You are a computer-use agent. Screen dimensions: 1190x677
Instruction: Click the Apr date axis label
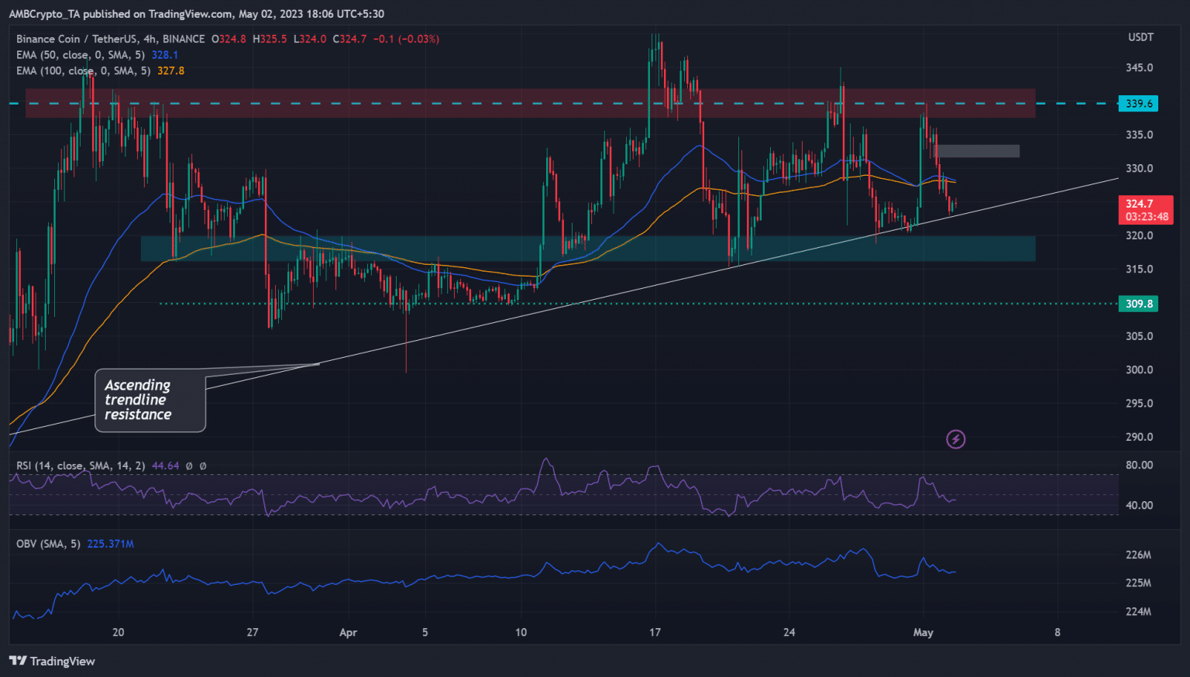[x=348, y=632]
